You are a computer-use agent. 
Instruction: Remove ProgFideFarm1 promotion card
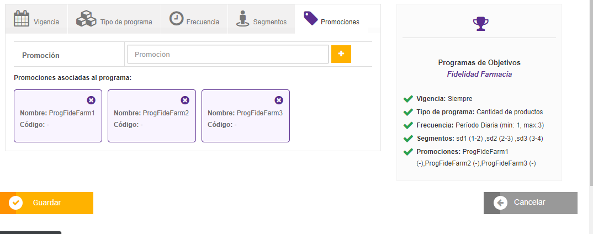(91, 100)
